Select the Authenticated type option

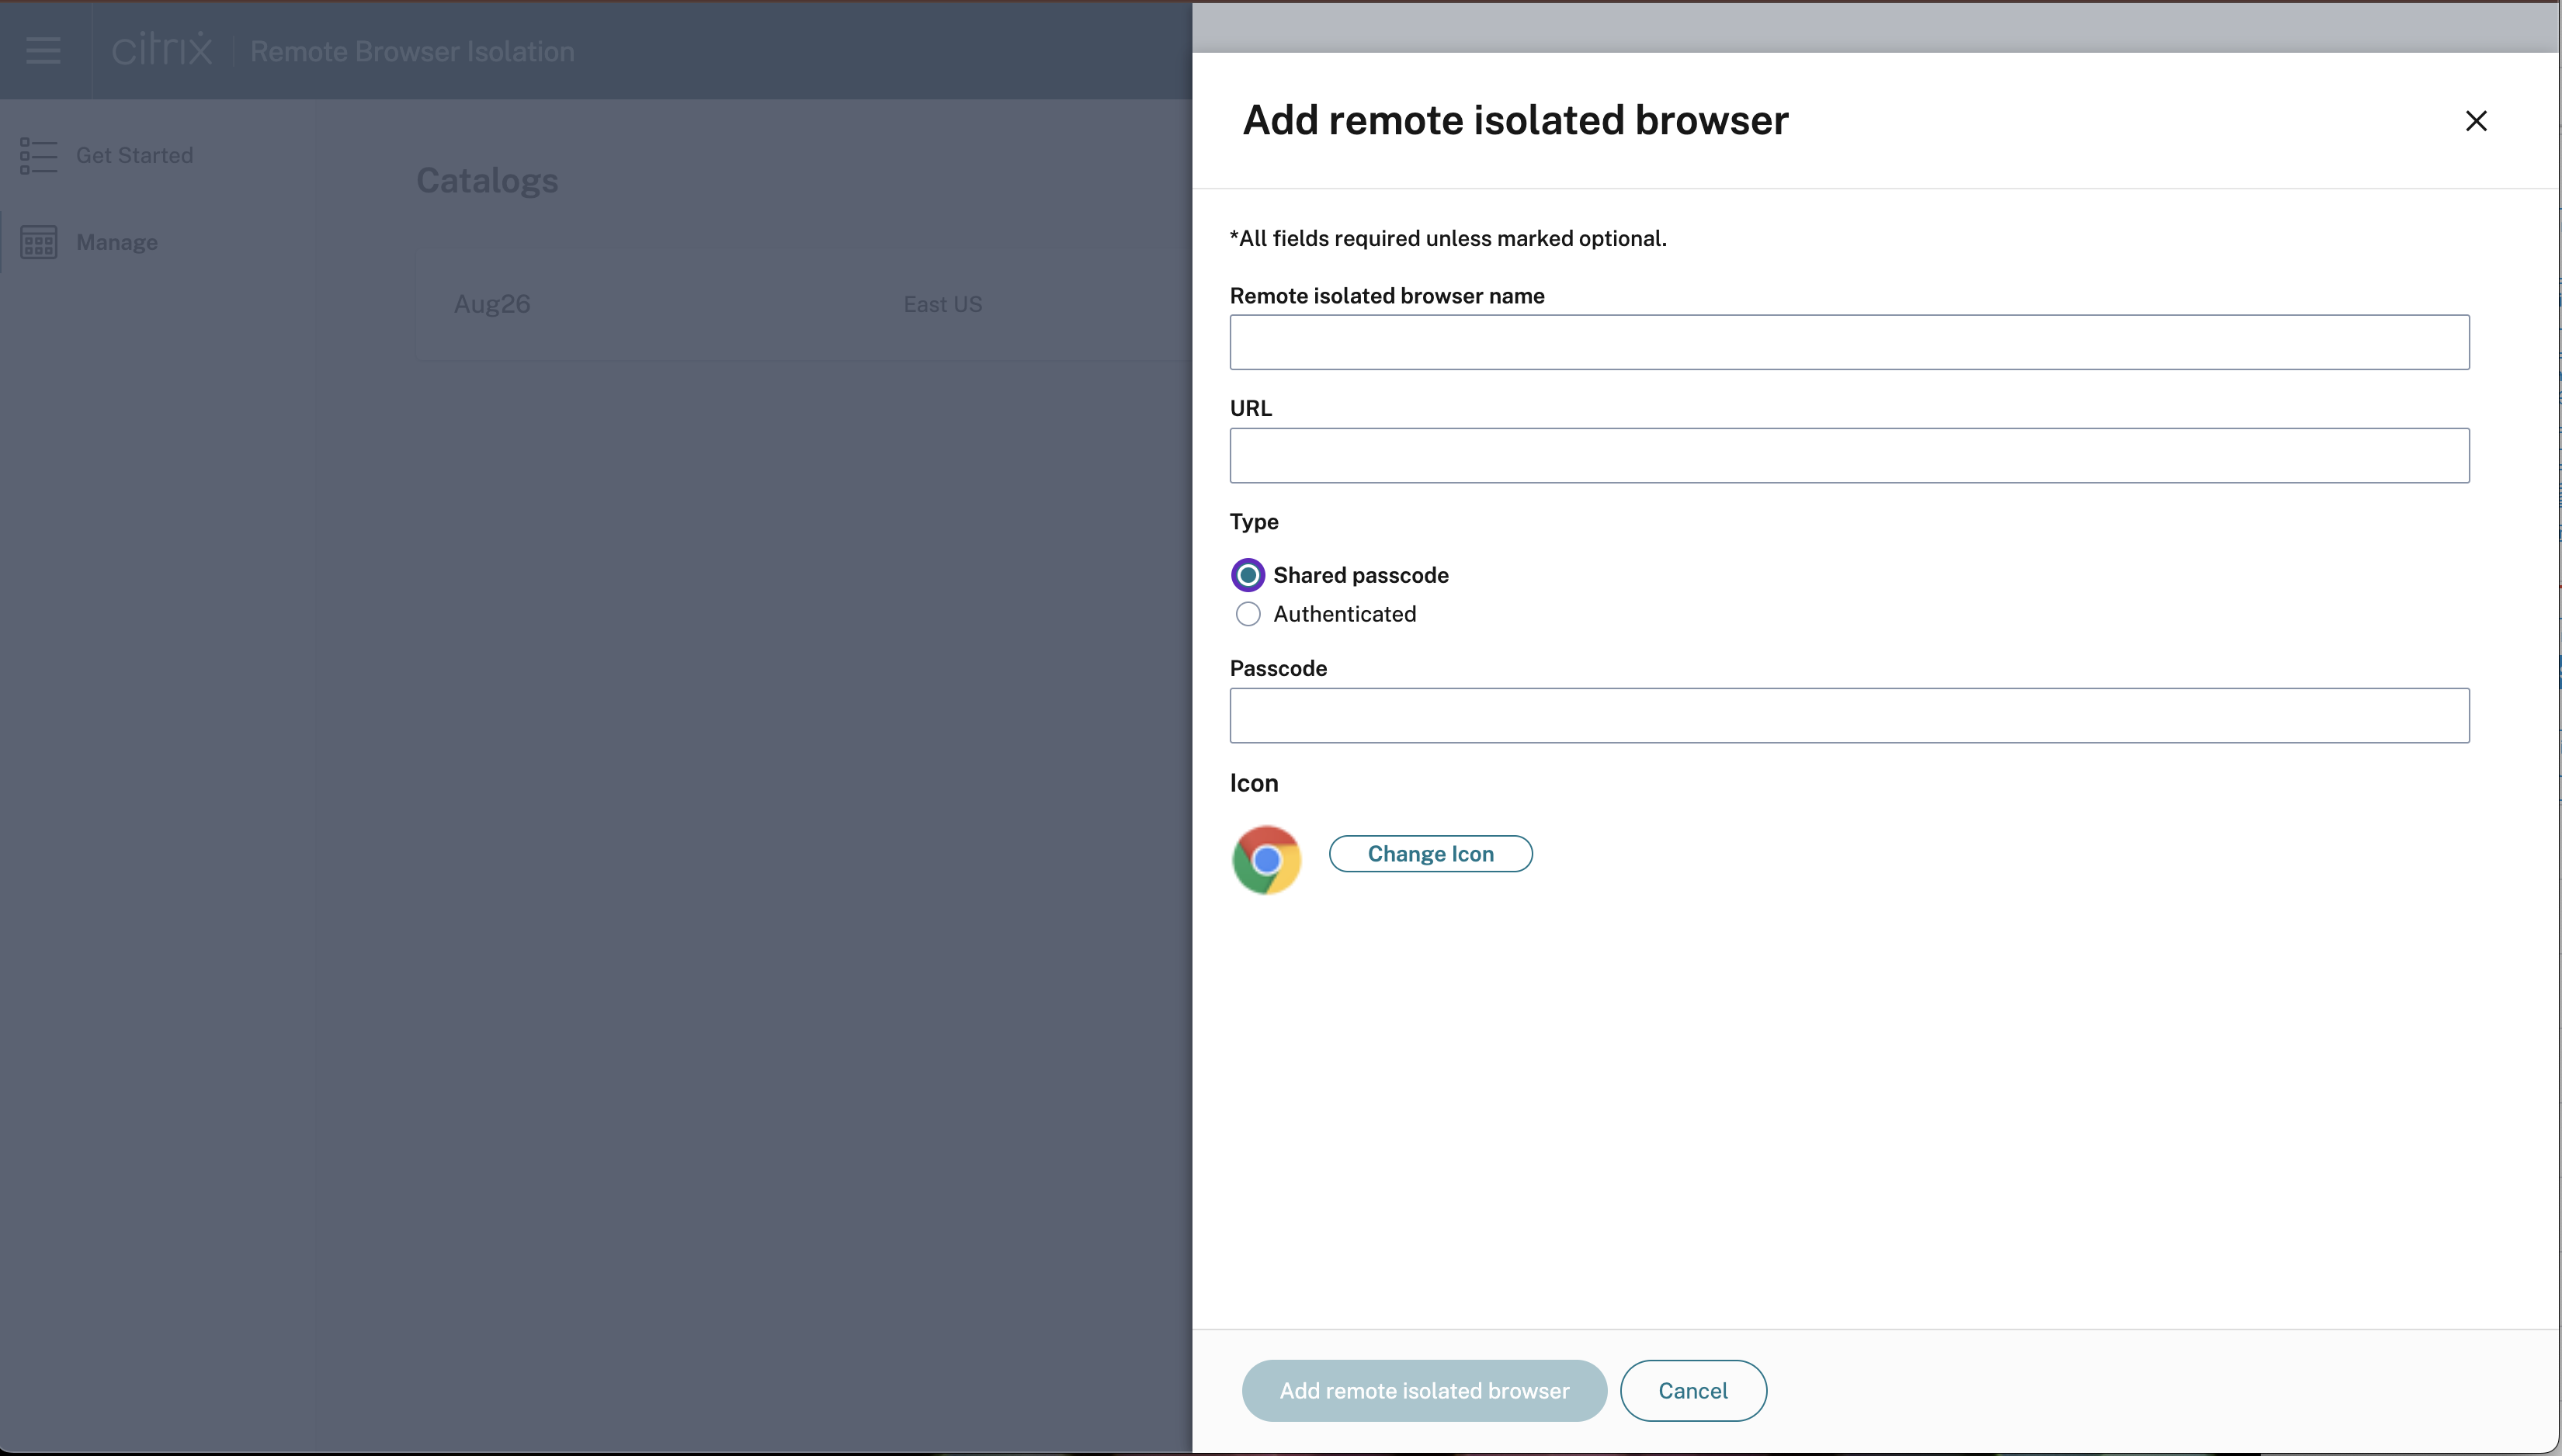[1247, 614]
